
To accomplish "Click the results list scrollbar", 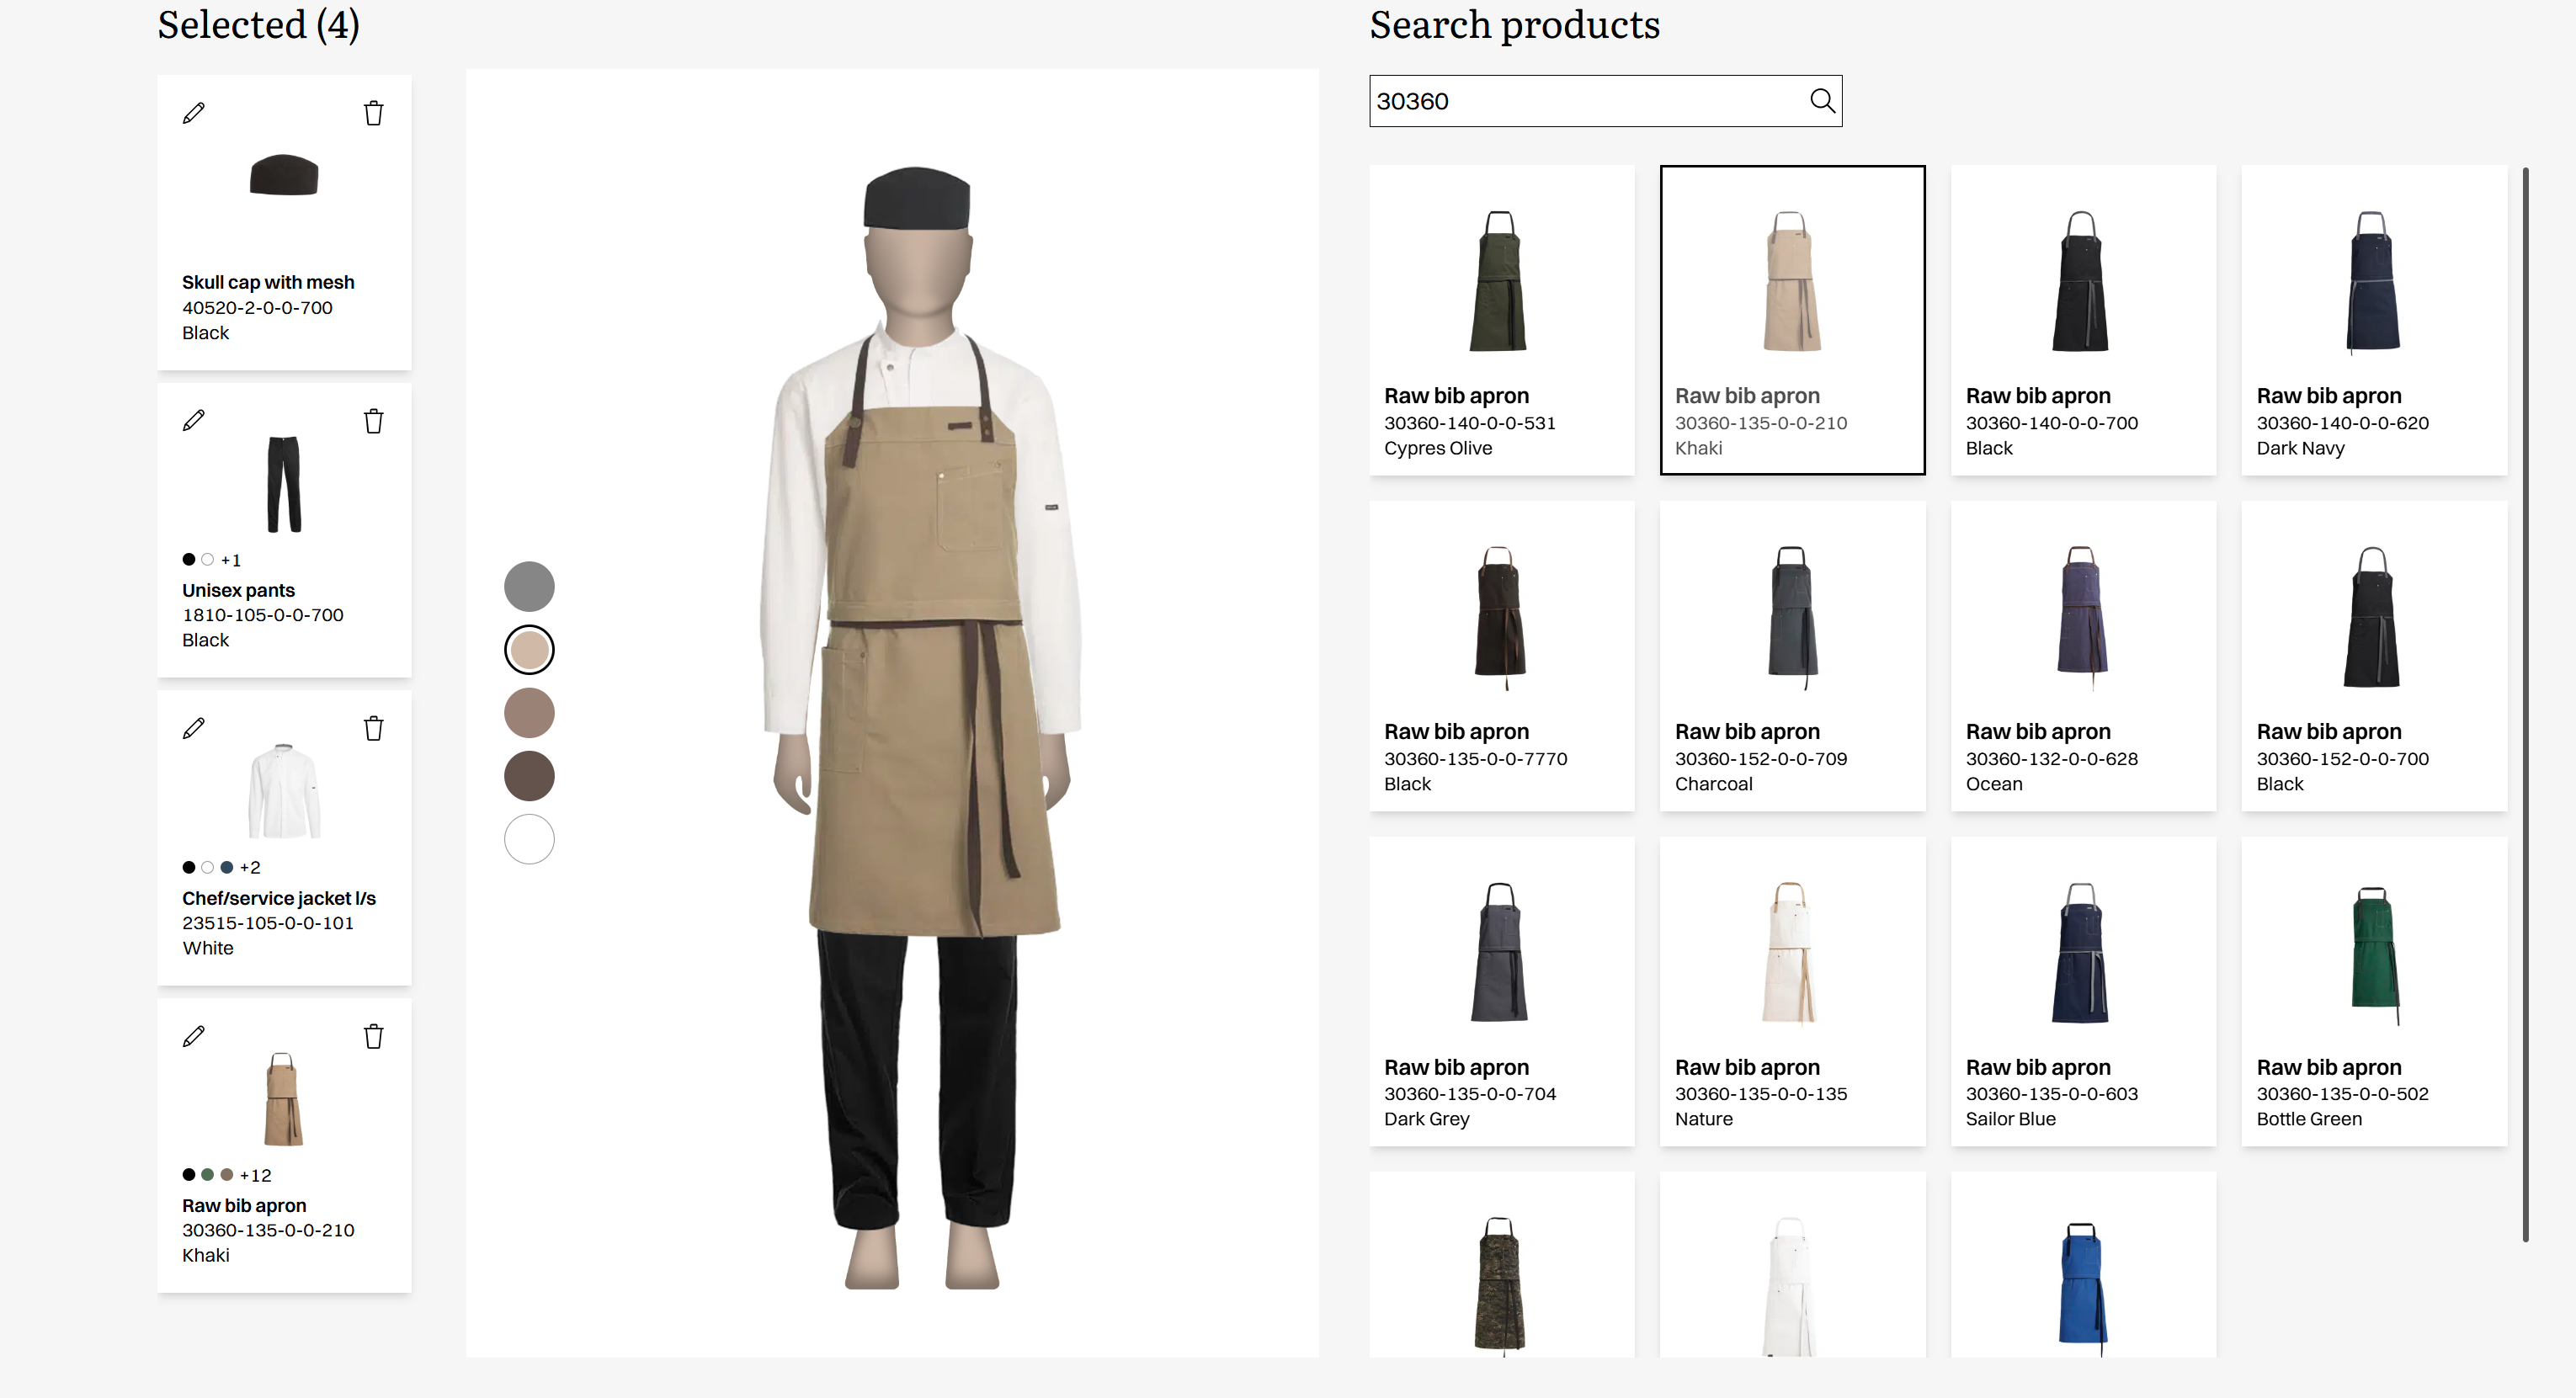I will click(2525, 705).
